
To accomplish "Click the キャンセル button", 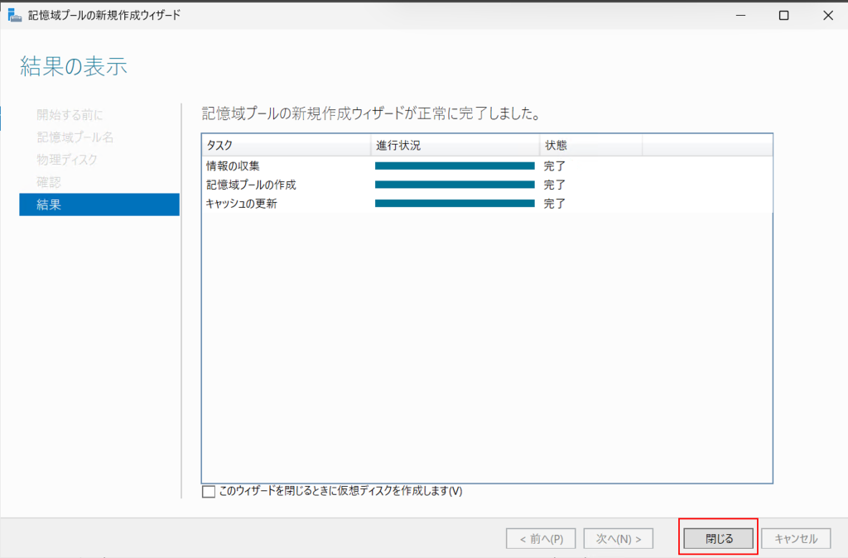I will click(x=796, y=538).
